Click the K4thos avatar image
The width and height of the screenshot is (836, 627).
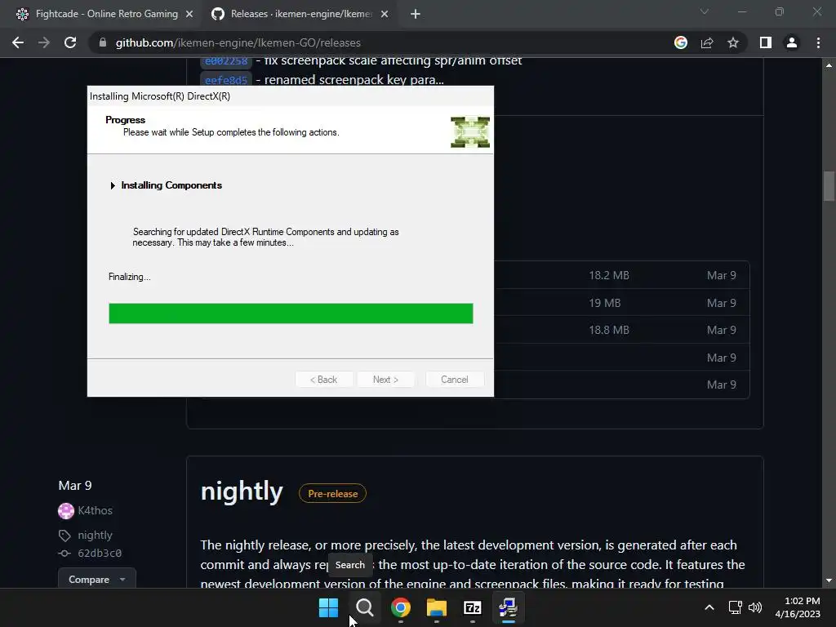tap(66, 511)
